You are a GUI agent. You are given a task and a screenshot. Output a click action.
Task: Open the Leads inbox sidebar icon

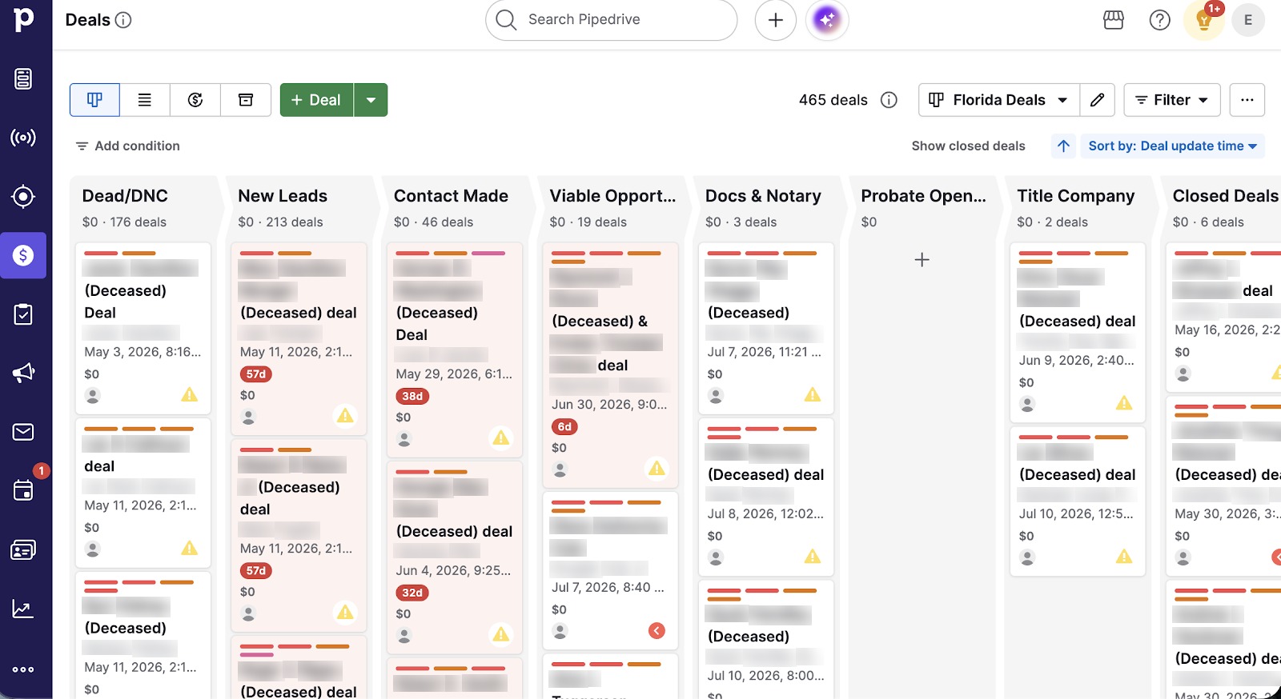pos(23,78)
